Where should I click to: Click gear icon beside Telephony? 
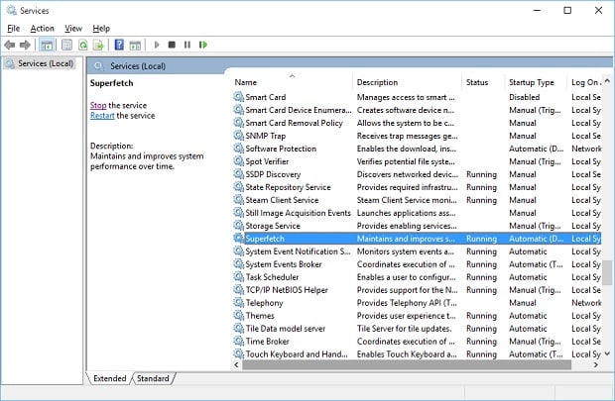click(238, 303)
